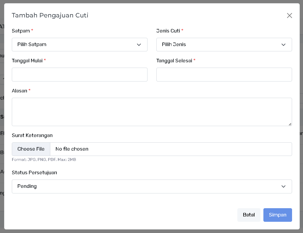Click the chevron arrow beside Pending
Screen dimensions: 303x233
pos(283,186)
